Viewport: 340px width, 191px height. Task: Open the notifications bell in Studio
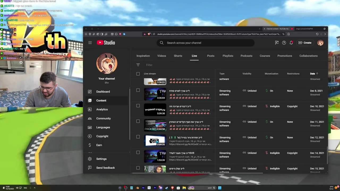[291, 43]
